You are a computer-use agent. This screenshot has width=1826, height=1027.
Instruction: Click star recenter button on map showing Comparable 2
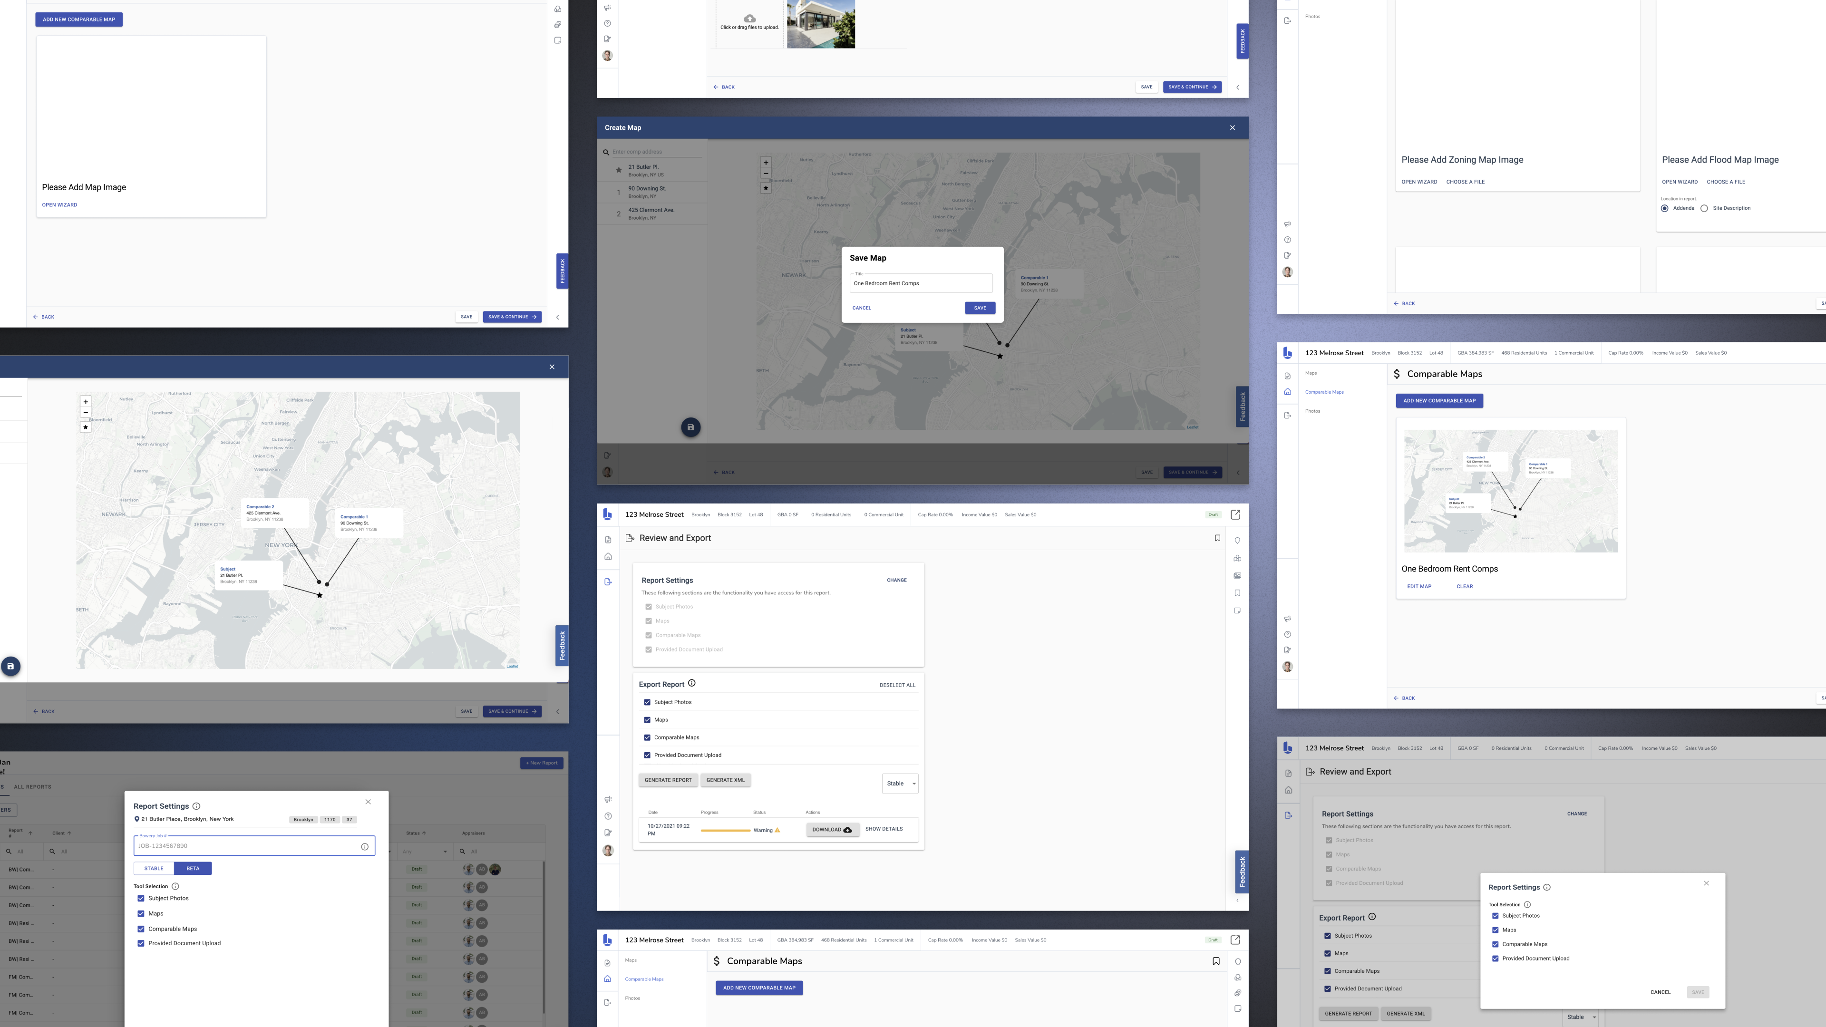point(86,427)
